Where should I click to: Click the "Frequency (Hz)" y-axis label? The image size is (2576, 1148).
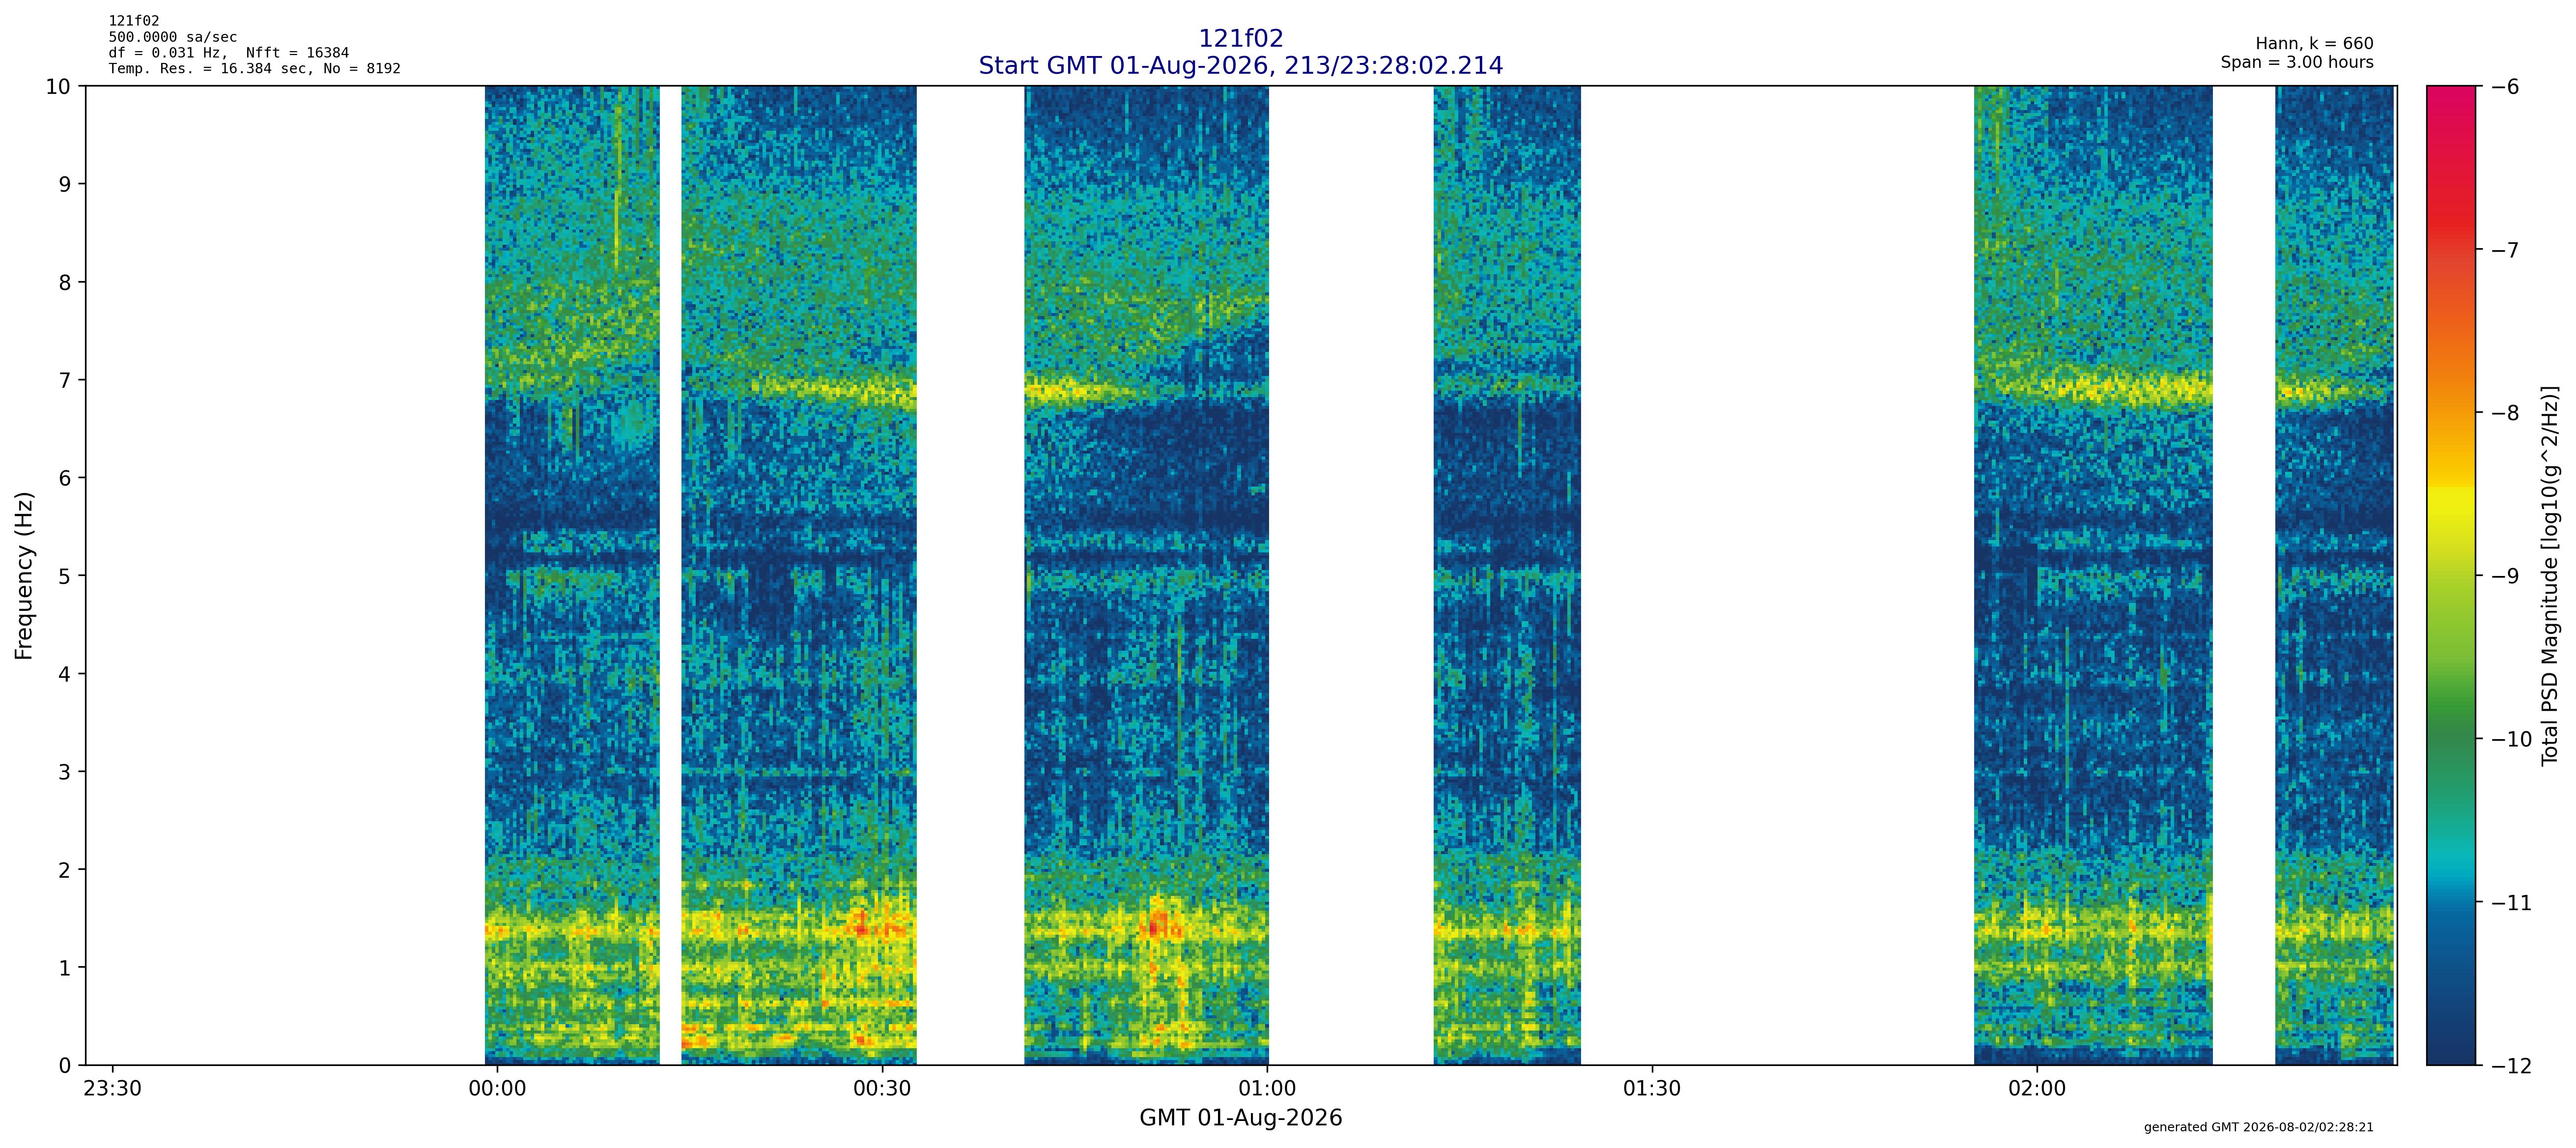[x=24, y=575]
